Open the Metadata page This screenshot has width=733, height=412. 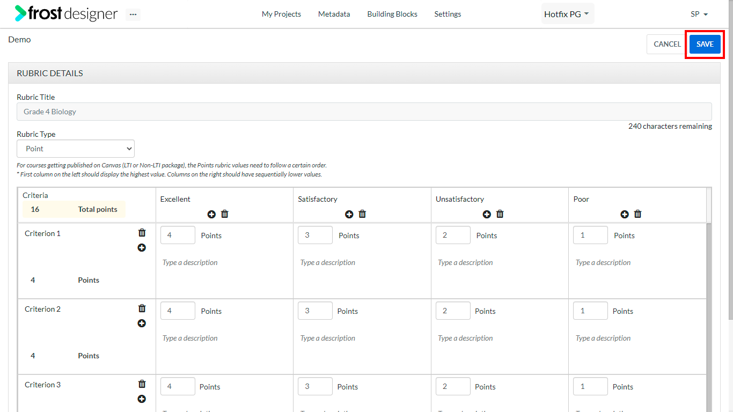click(x=334, y=14)
